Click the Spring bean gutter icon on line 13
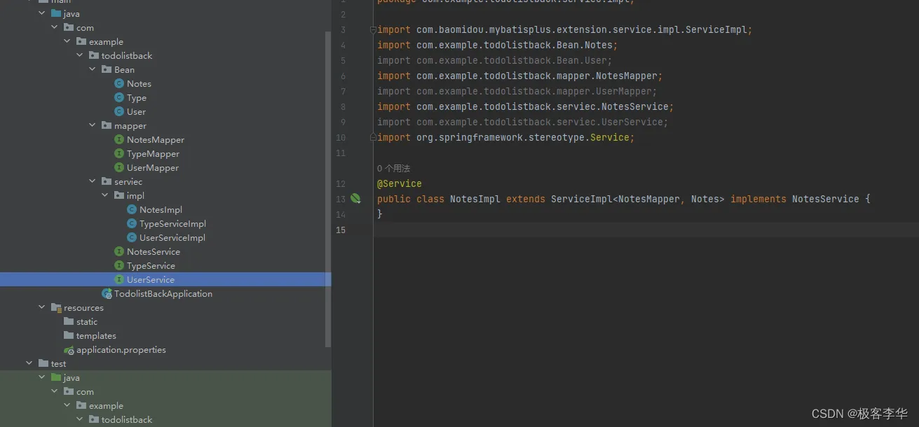This screenshot has height=427, width=919. coord(355,199)
